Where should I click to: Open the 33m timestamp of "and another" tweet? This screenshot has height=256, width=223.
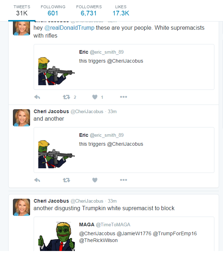point(112,111)
